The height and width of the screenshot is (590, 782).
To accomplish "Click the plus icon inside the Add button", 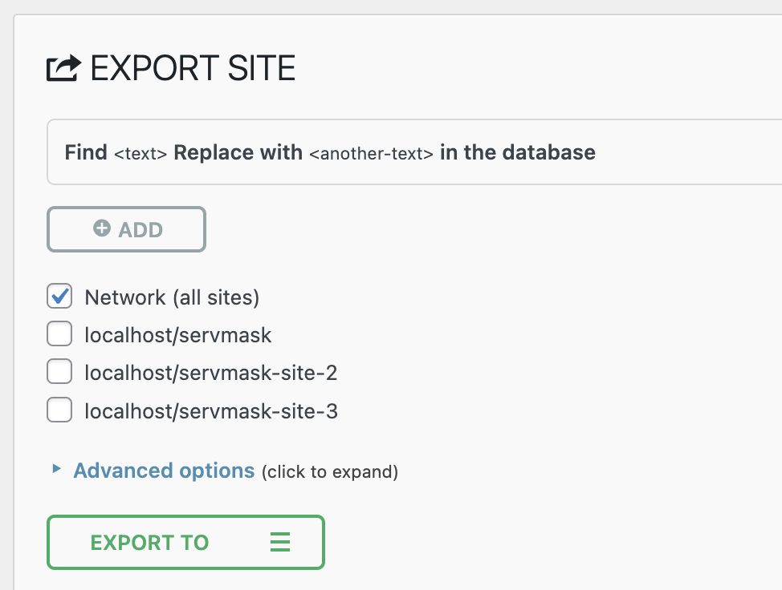I will pos(102,229).
